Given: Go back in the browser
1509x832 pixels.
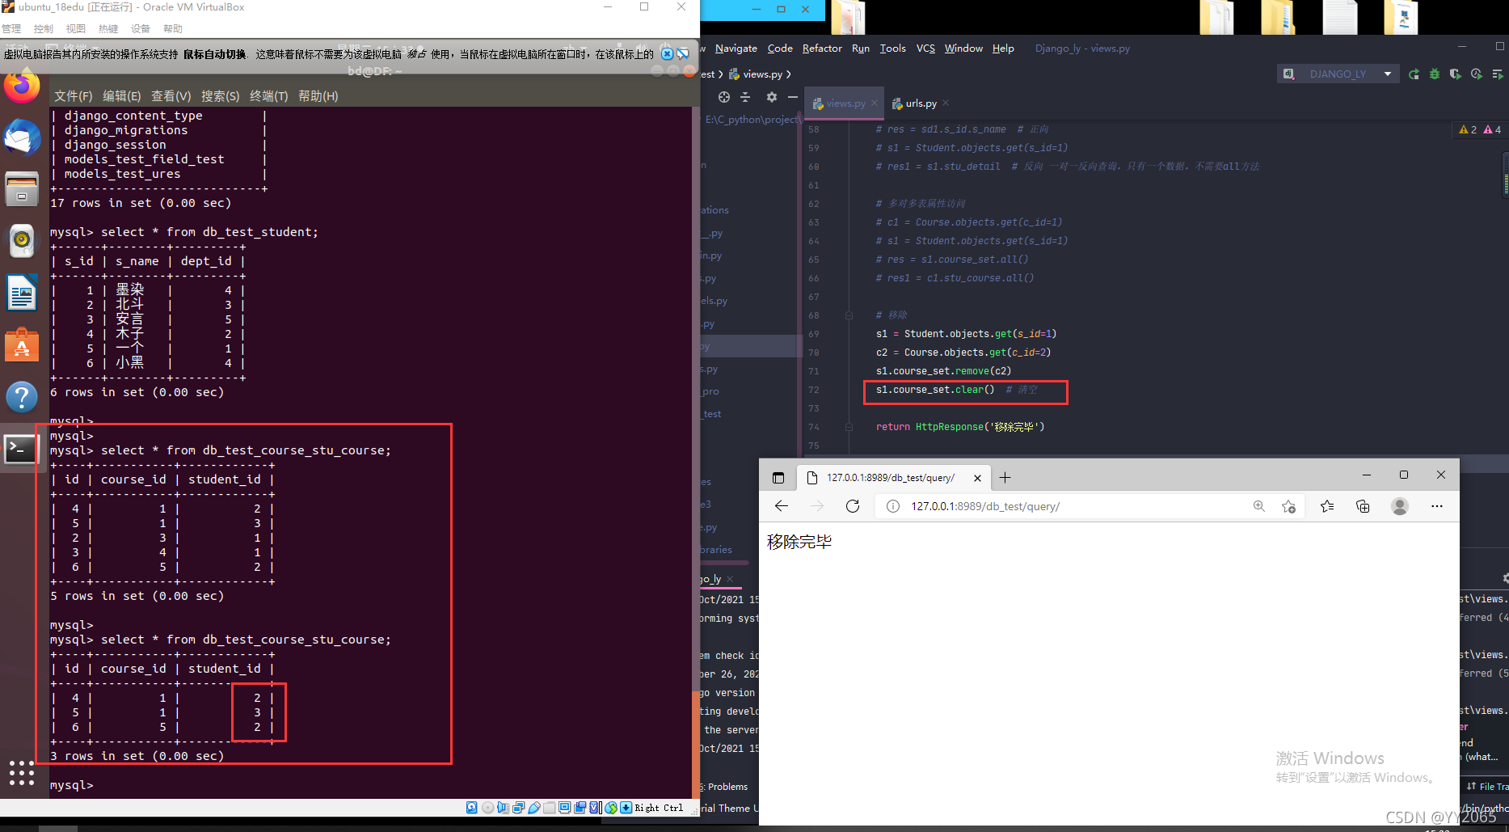Looking at the screenshot, I should (781, 506).
